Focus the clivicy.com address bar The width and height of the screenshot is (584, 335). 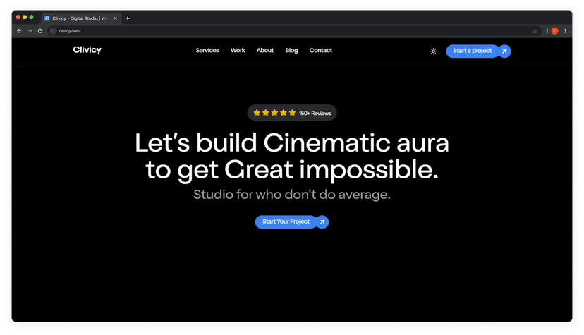(294, 31)
